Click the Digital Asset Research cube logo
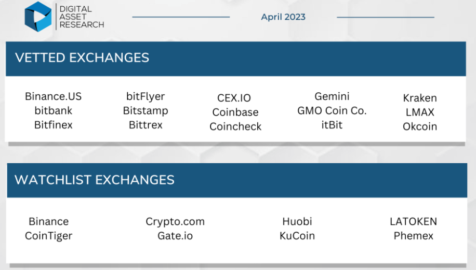Screen dimensions: 476x270 point(38,17)
